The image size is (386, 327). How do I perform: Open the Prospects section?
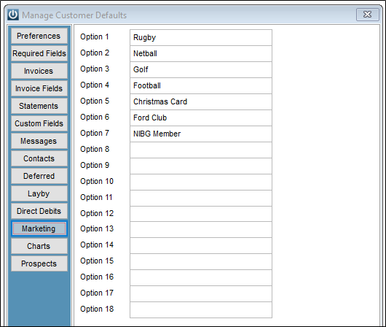[39, 263]
